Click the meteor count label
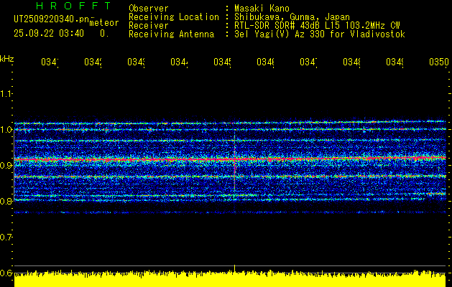The width and height of the screenshot is (452, 287). (x=103, y=23)
